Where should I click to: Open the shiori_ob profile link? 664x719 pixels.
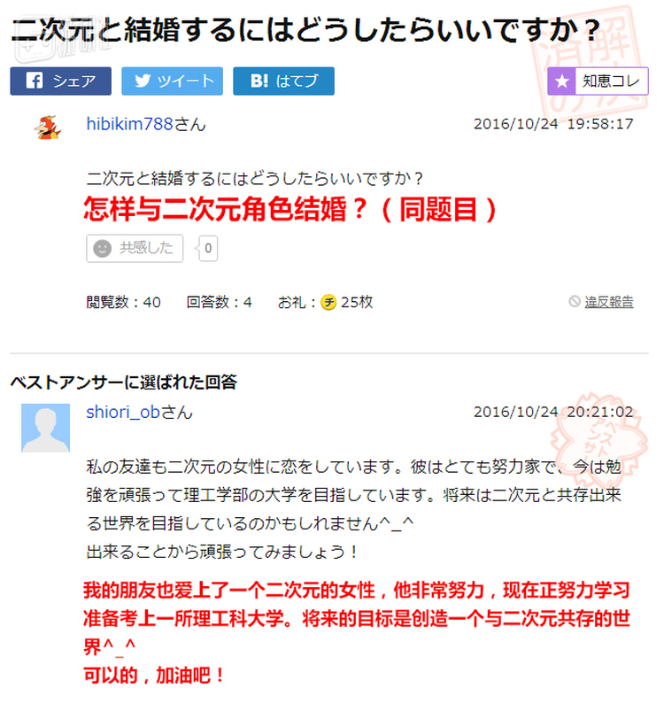point(139,413)
